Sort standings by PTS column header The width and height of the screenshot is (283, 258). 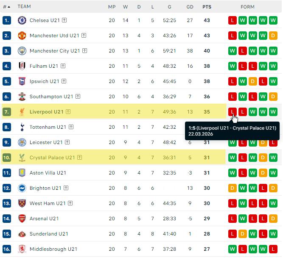click(x=207, y=7)
